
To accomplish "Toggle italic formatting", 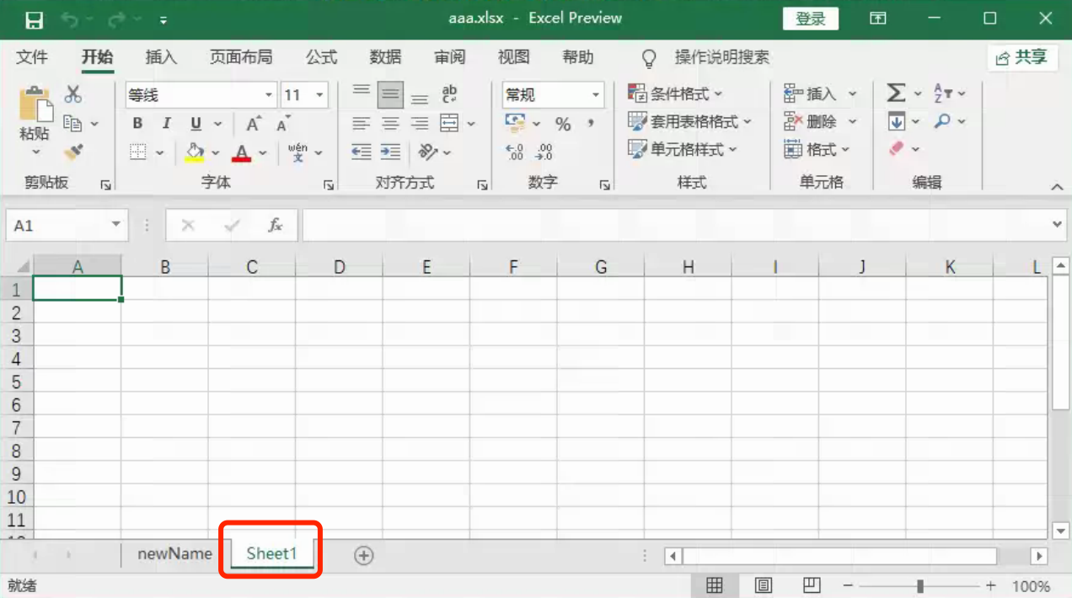I will pos(166,124).
